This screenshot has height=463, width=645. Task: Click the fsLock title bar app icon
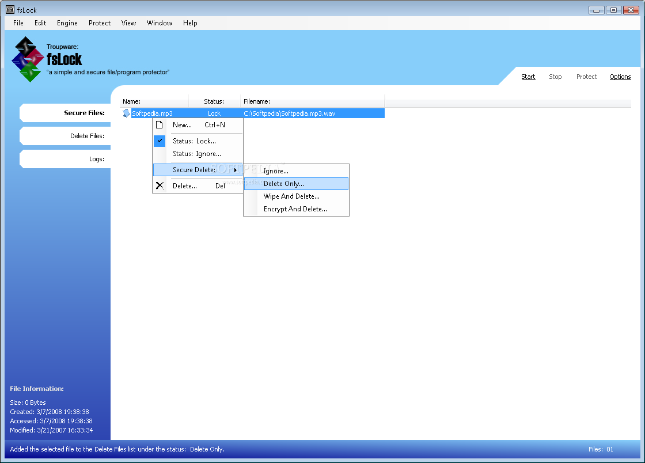pyautogui.click(x=10, y=9)
